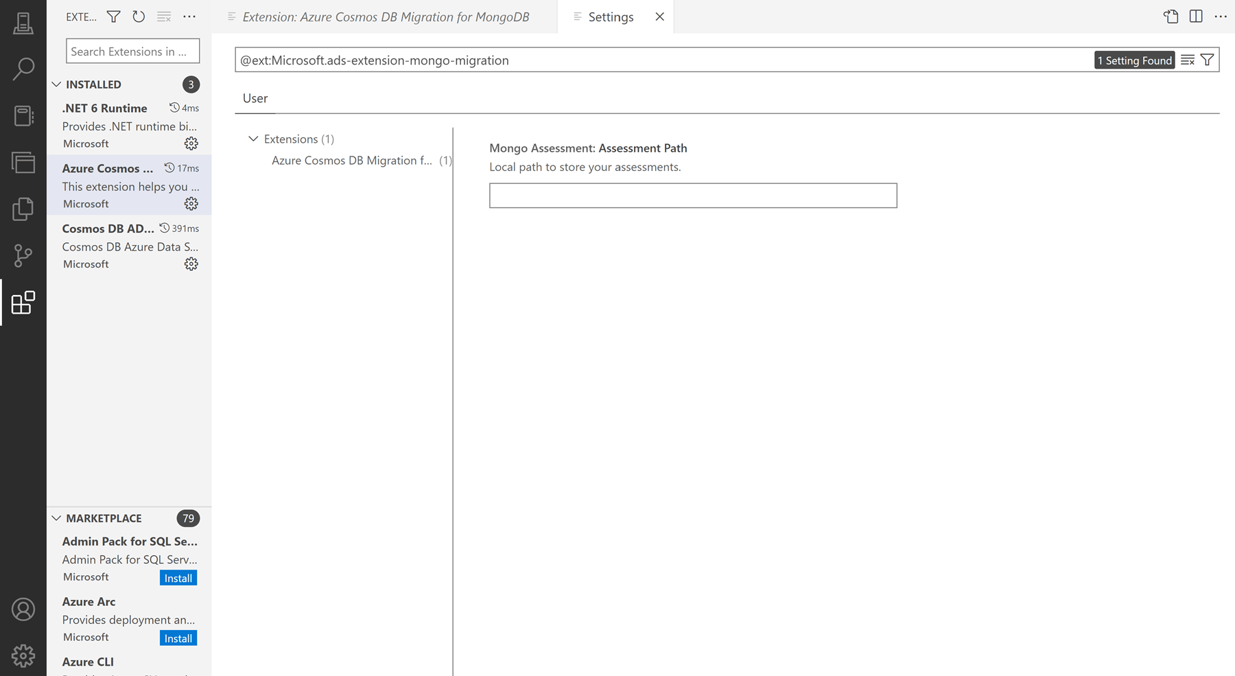Open the .NET 6 Runtime extension entry

[129, 125]
